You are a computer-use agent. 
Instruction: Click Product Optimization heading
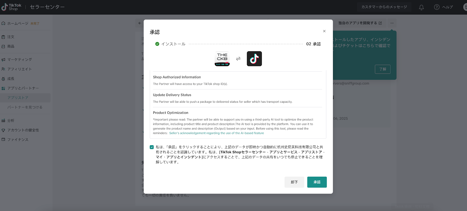coord(171,113)
